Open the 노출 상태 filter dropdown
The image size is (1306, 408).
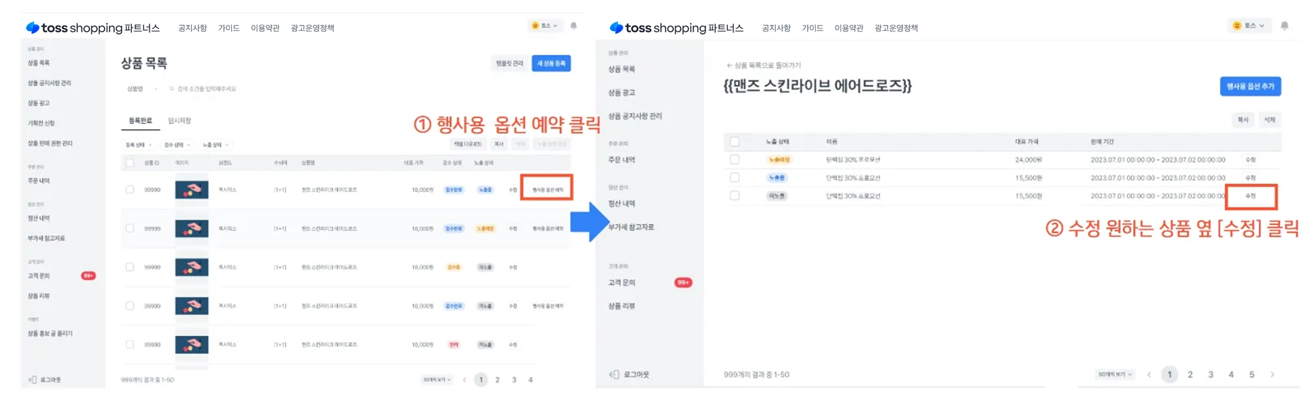215,145
